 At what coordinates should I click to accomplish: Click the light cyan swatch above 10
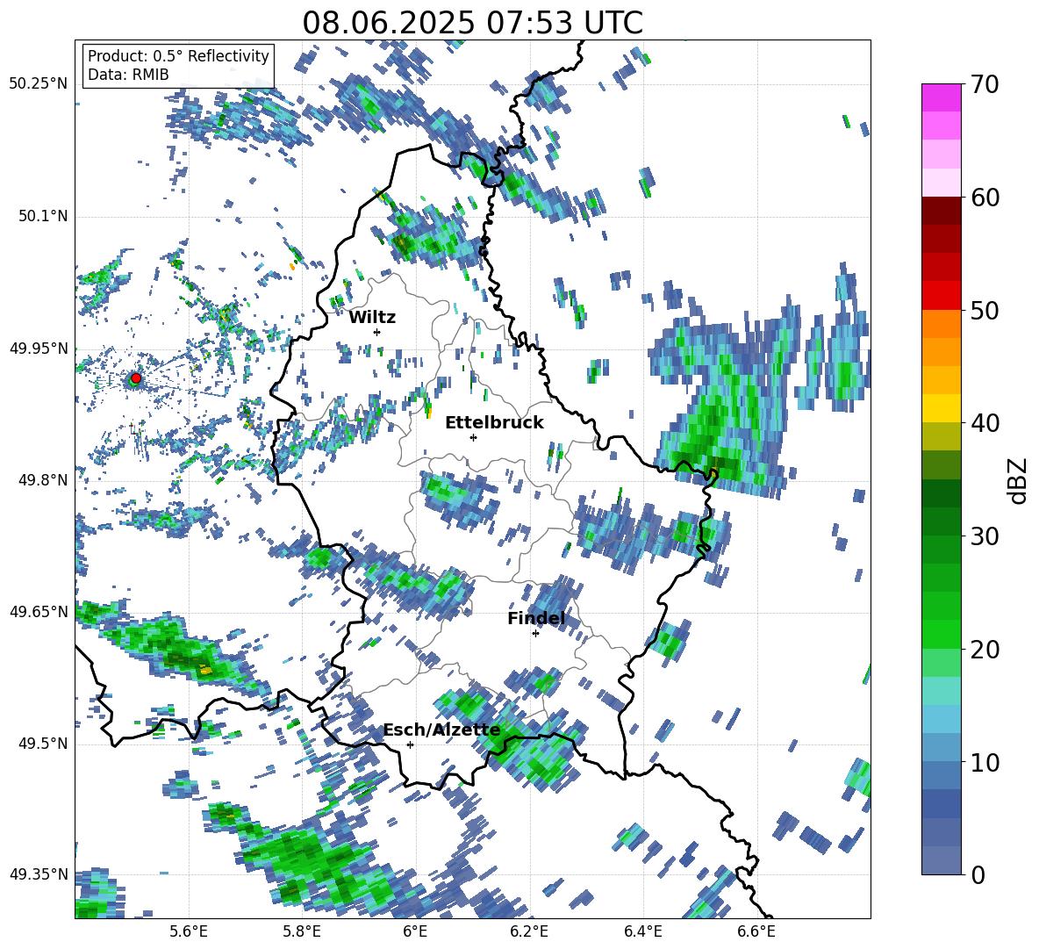pyautogui.click(x=941, y=719)
